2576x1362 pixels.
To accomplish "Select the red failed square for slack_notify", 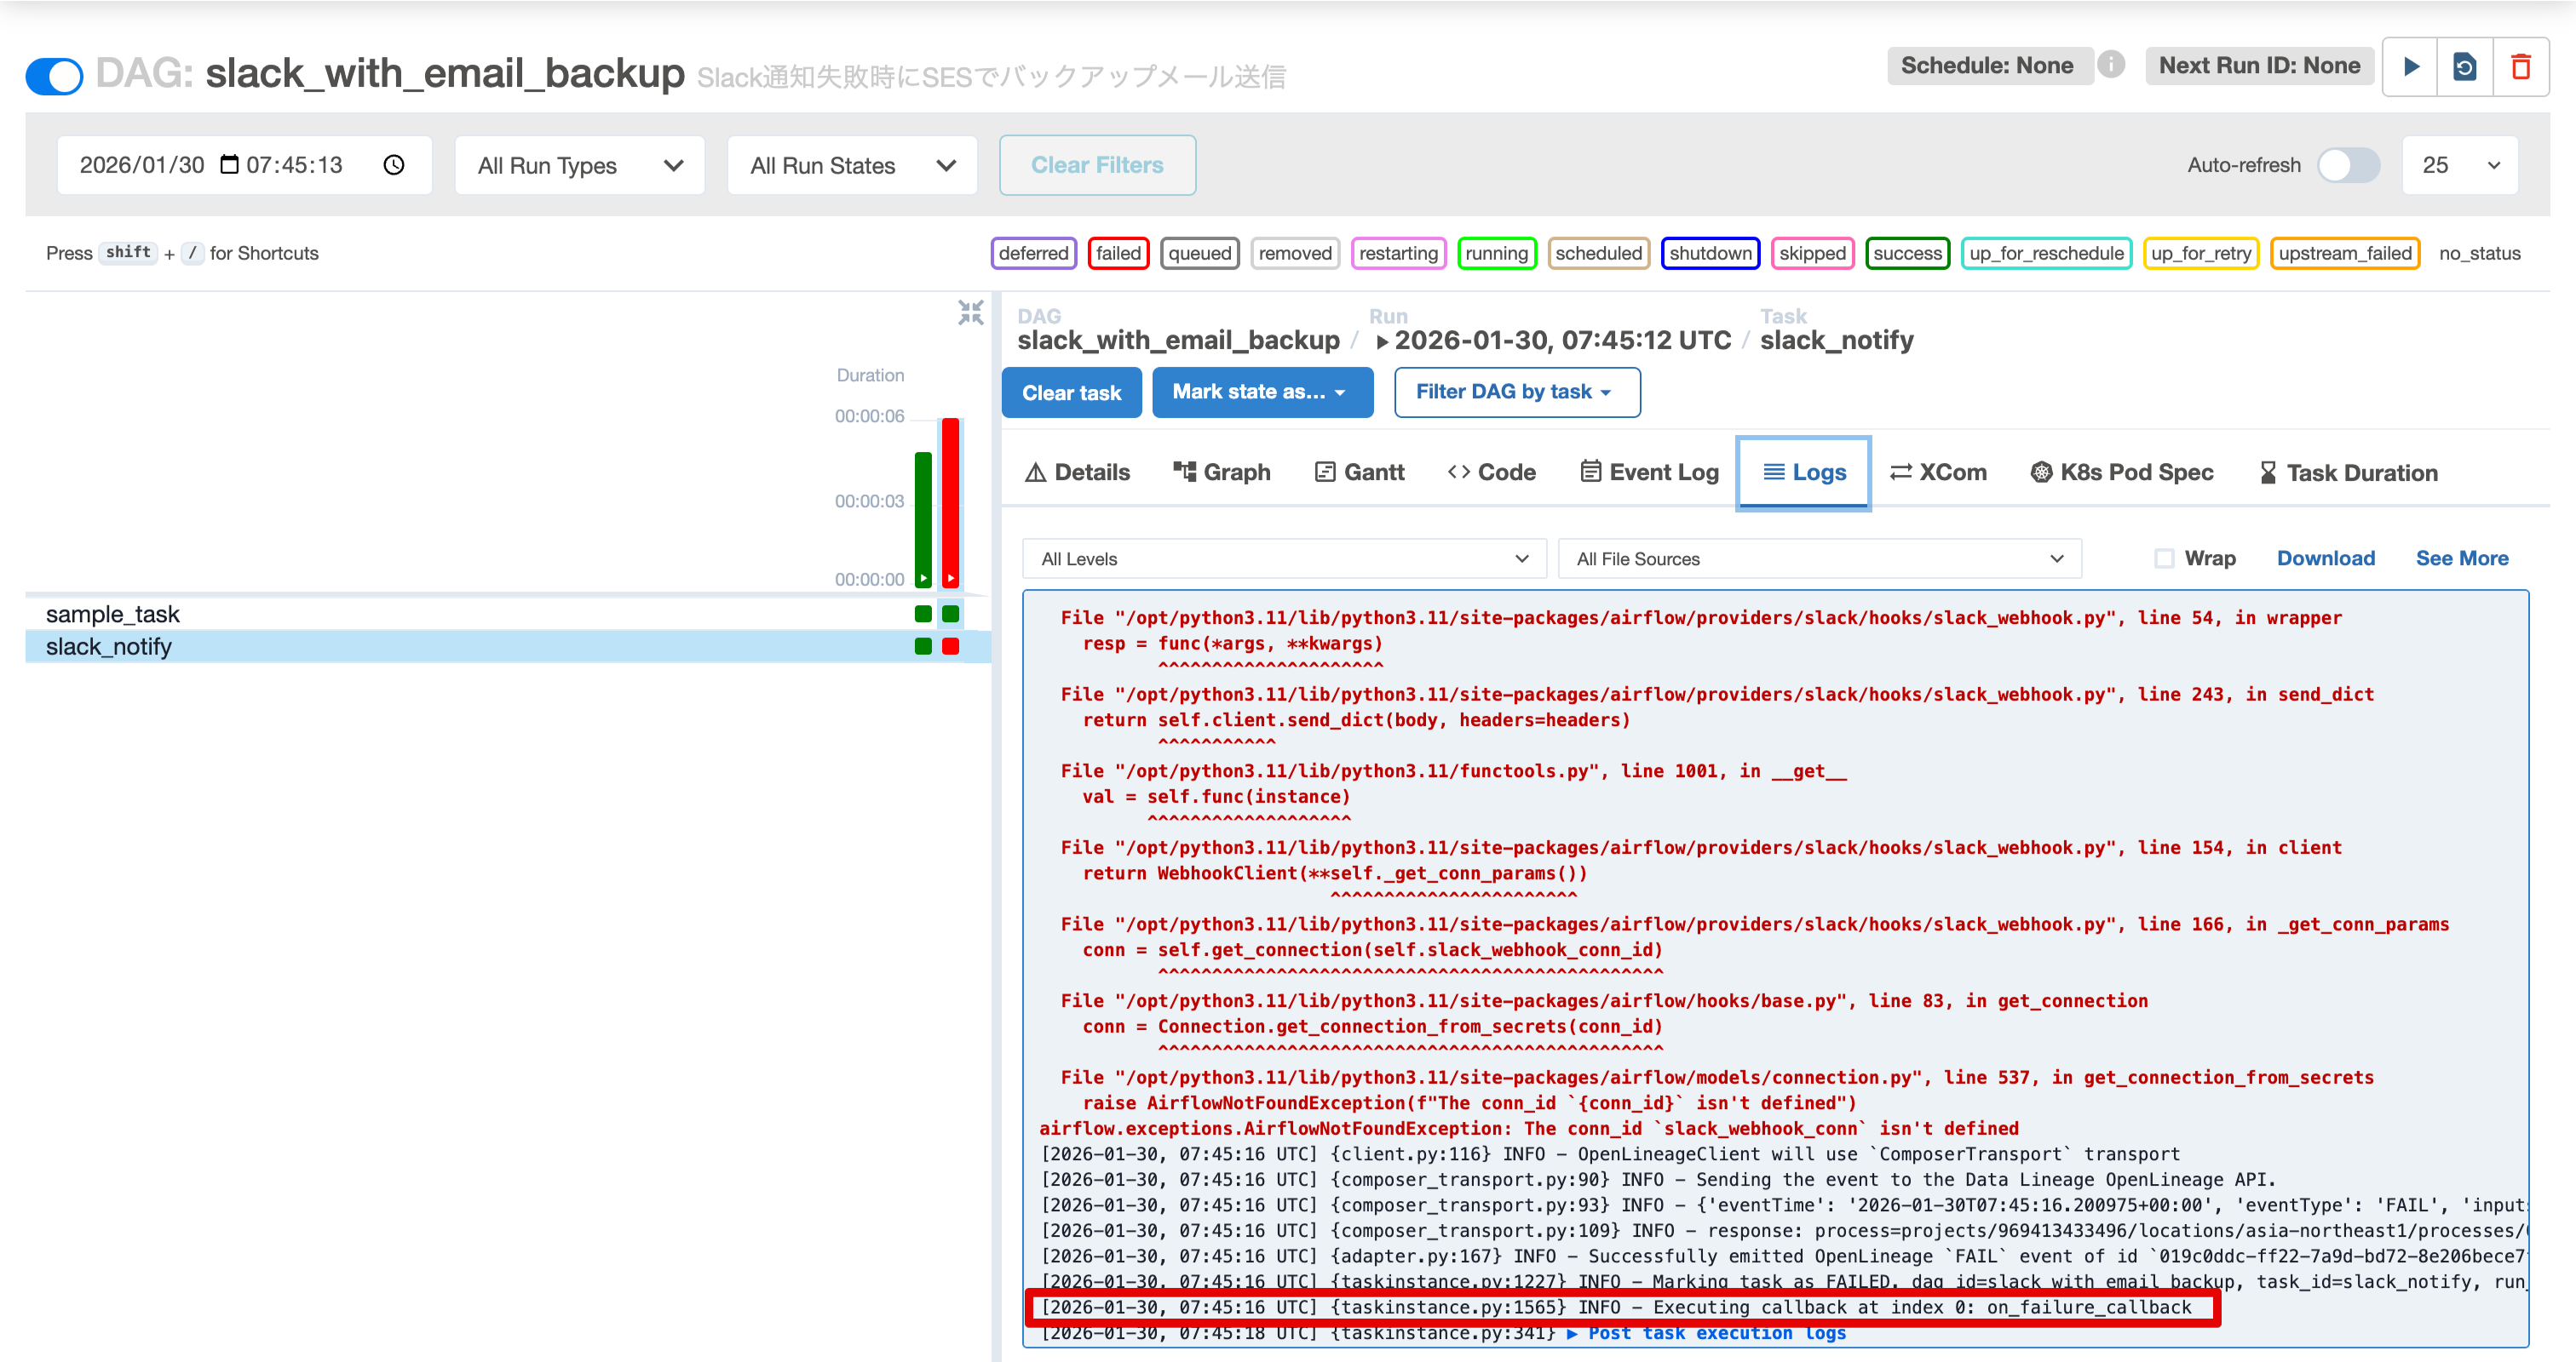I will click(x=949, y=647).
